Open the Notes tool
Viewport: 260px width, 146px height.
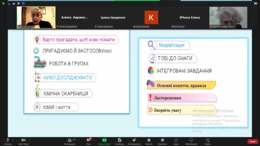coord(208,142)
